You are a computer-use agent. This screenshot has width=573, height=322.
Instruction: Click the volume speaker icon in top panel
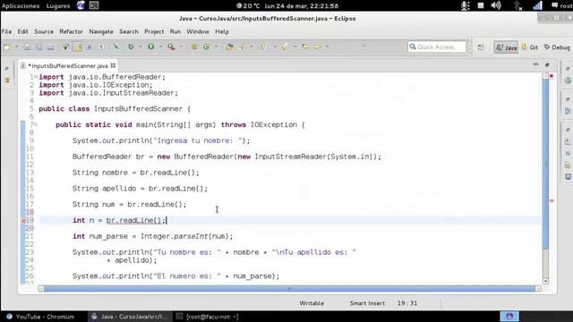point(496,5)
